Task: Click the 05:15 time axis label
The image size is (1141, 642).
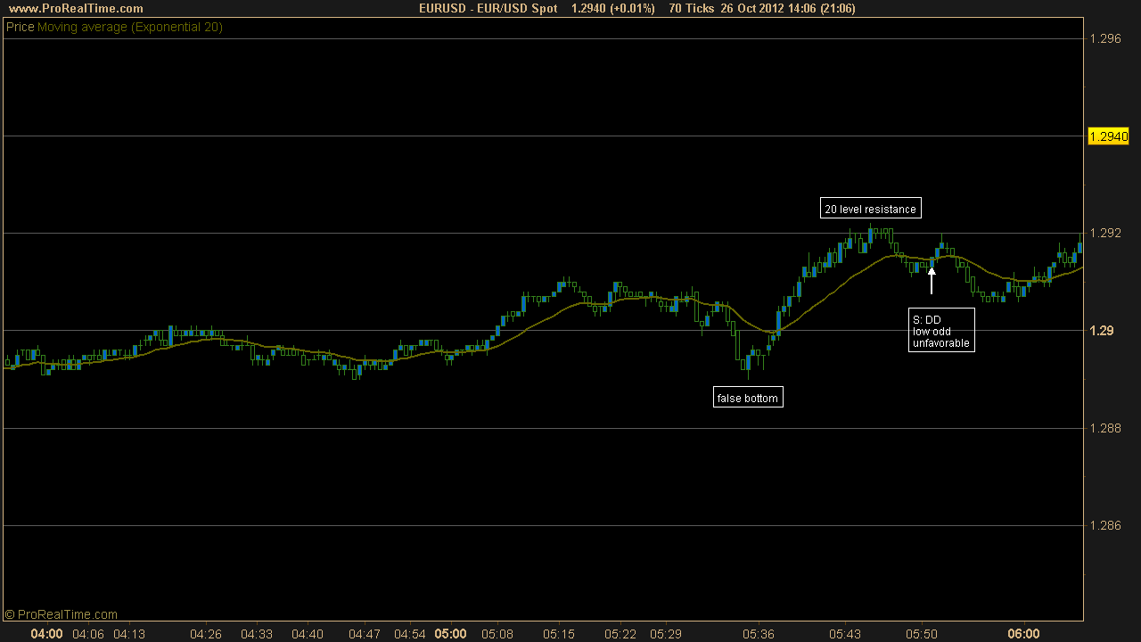Action: tap(557, 634)
